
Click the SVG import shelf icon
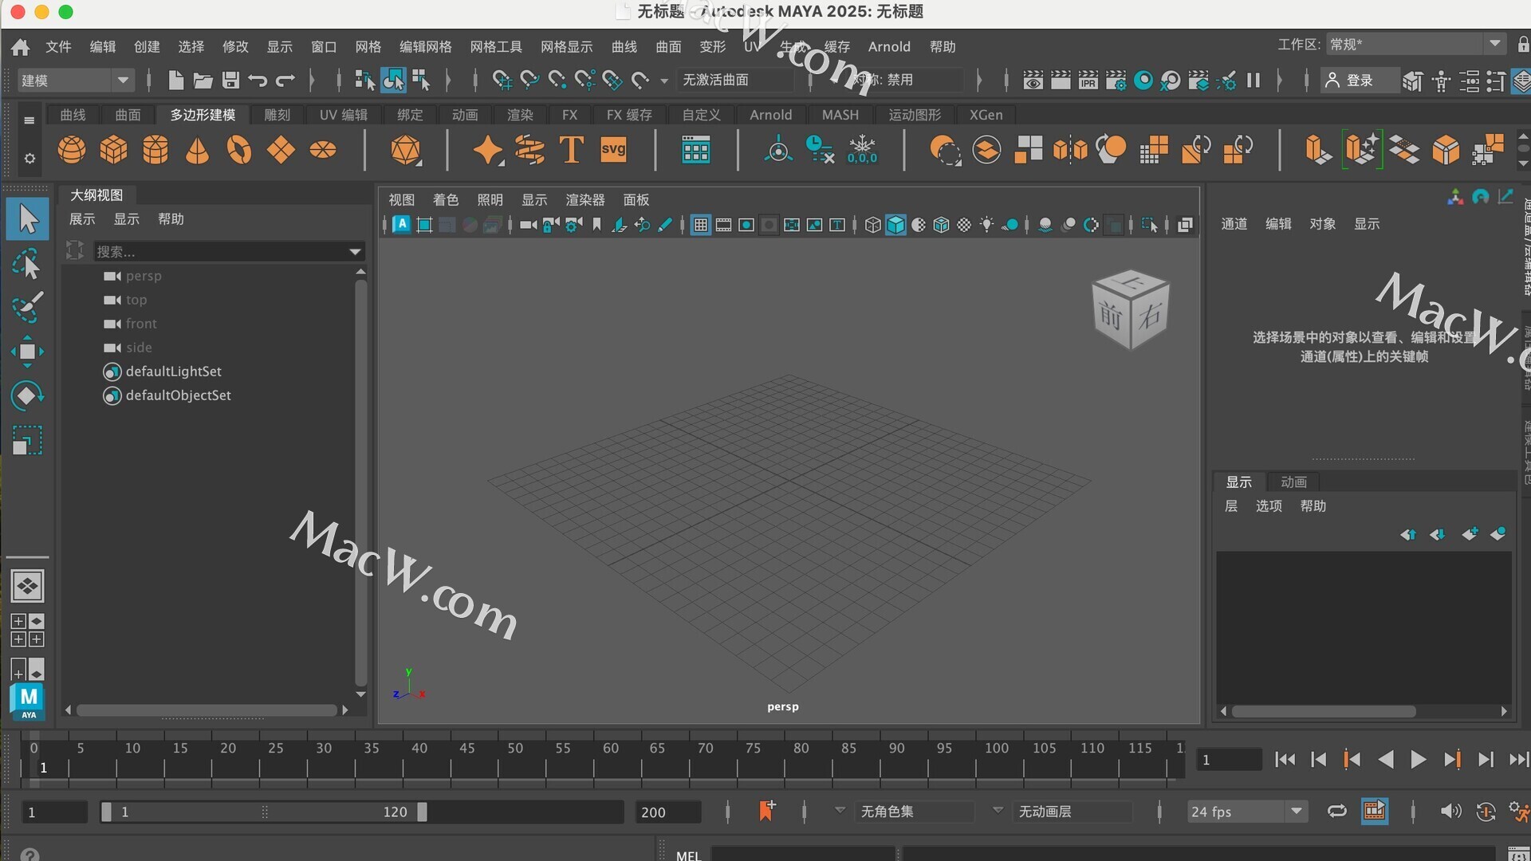613,150
